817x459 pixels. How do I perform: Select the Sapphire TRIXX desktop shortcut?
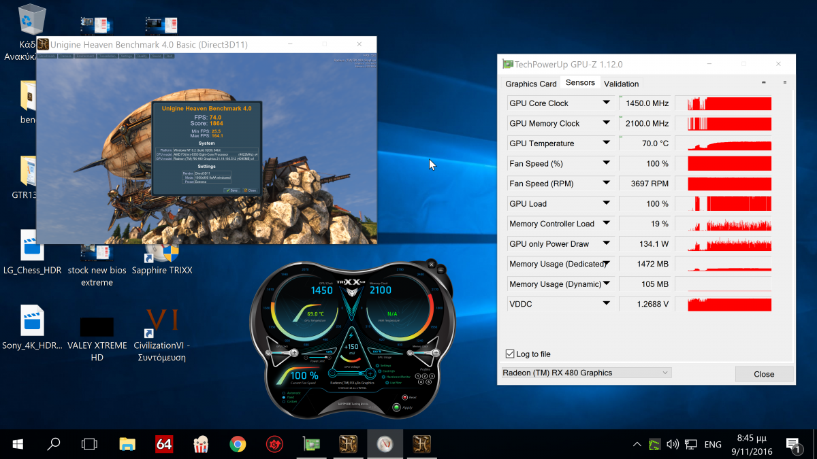161,260
